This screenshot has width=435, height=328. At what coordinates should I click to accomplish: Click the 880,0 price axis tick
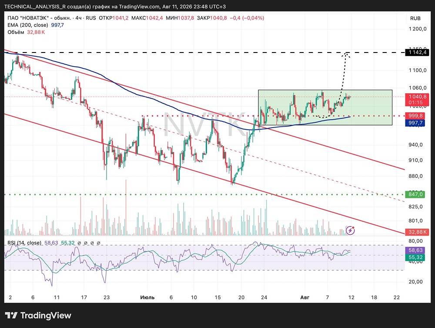[x=415, y=176]
